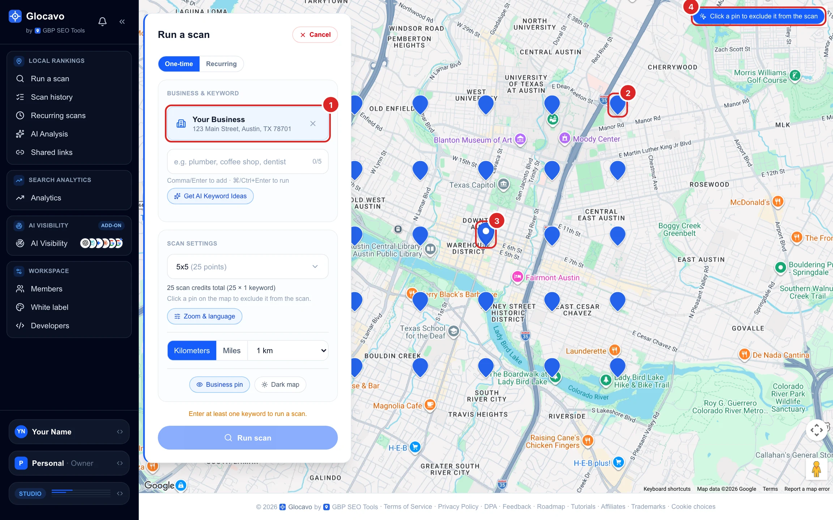Toggle Dark map mode
Viewport: 833px width, 520px height.
[x=280, y=385]
